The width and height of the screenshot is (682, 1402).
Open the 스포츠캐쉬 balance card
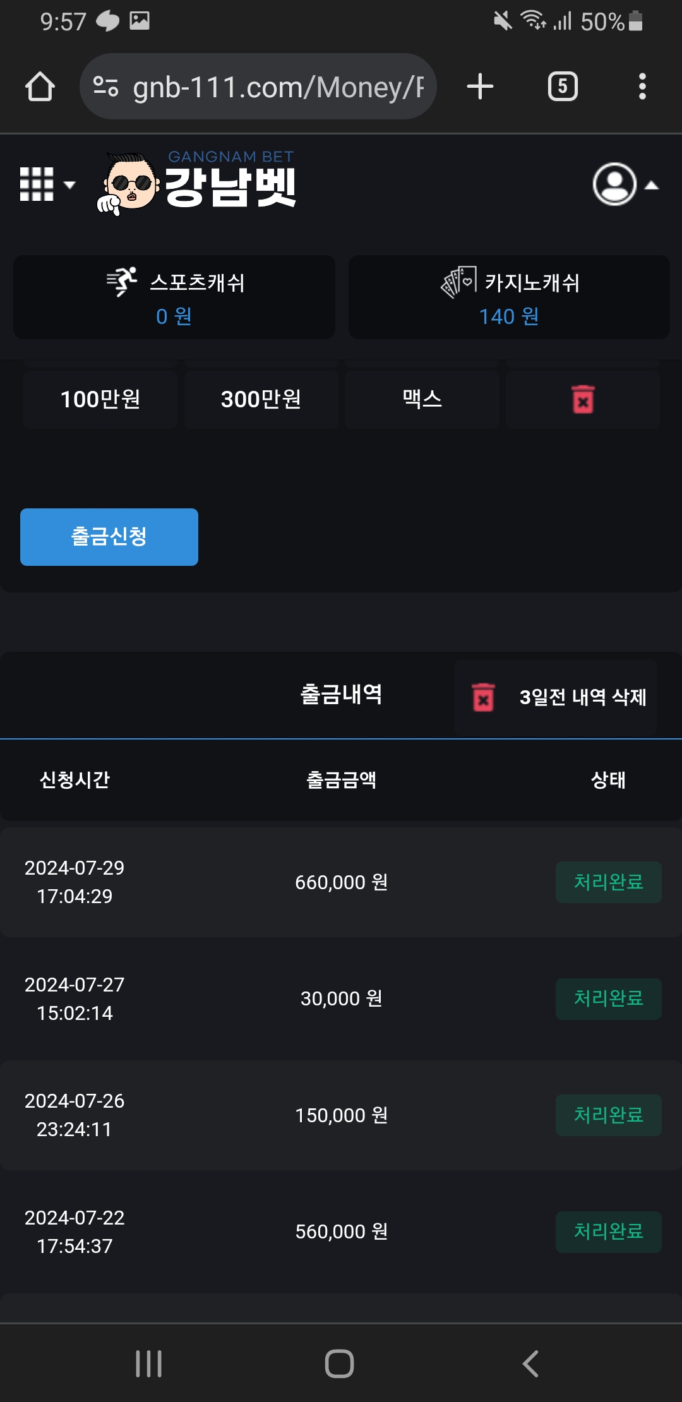click(174, 297)
